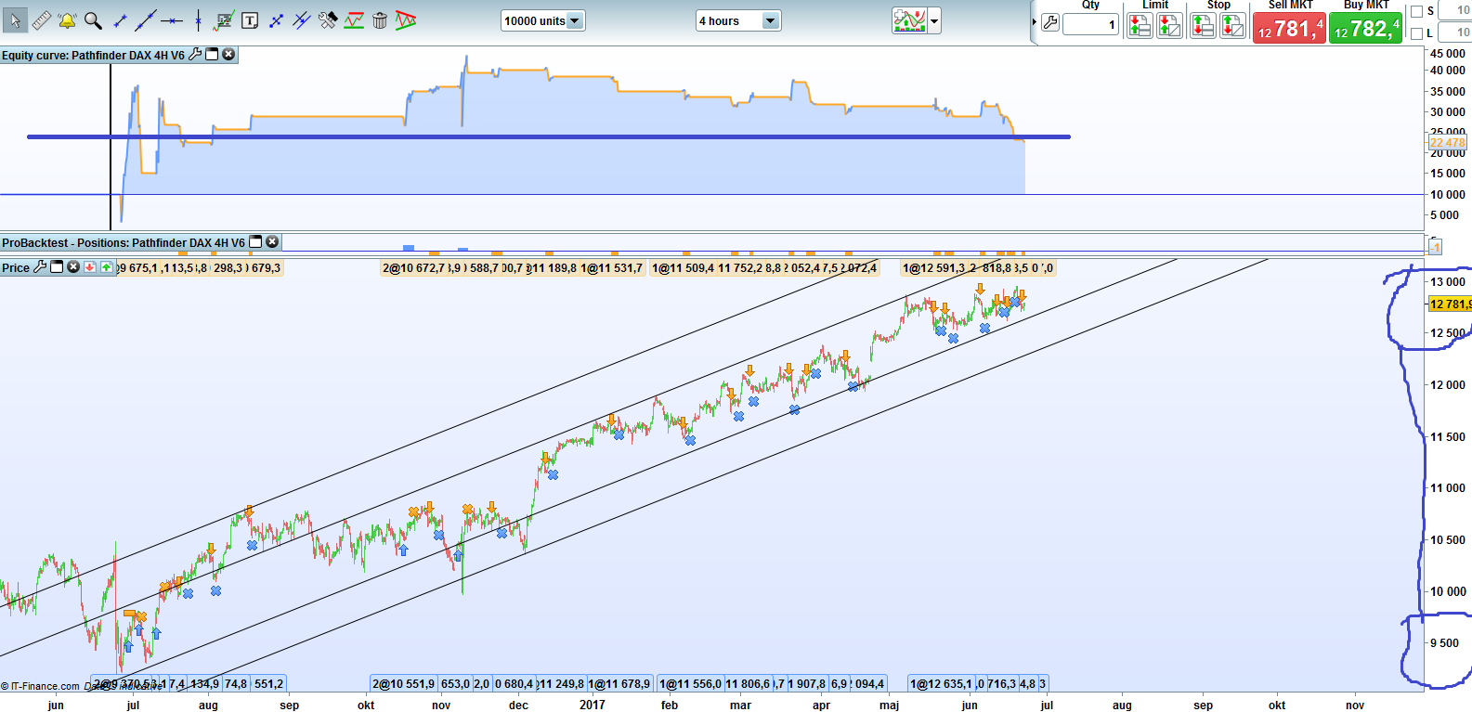
Task: Click the 1@12 591,3 position label
Action: (x=933, y=268)
